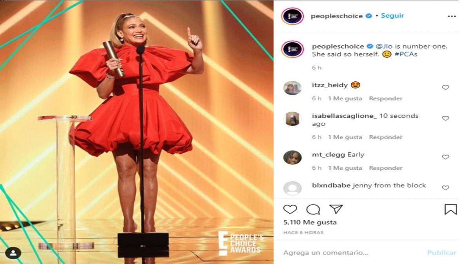
Task: View the 5,110 Me gusta likes list
Action: 310,222
